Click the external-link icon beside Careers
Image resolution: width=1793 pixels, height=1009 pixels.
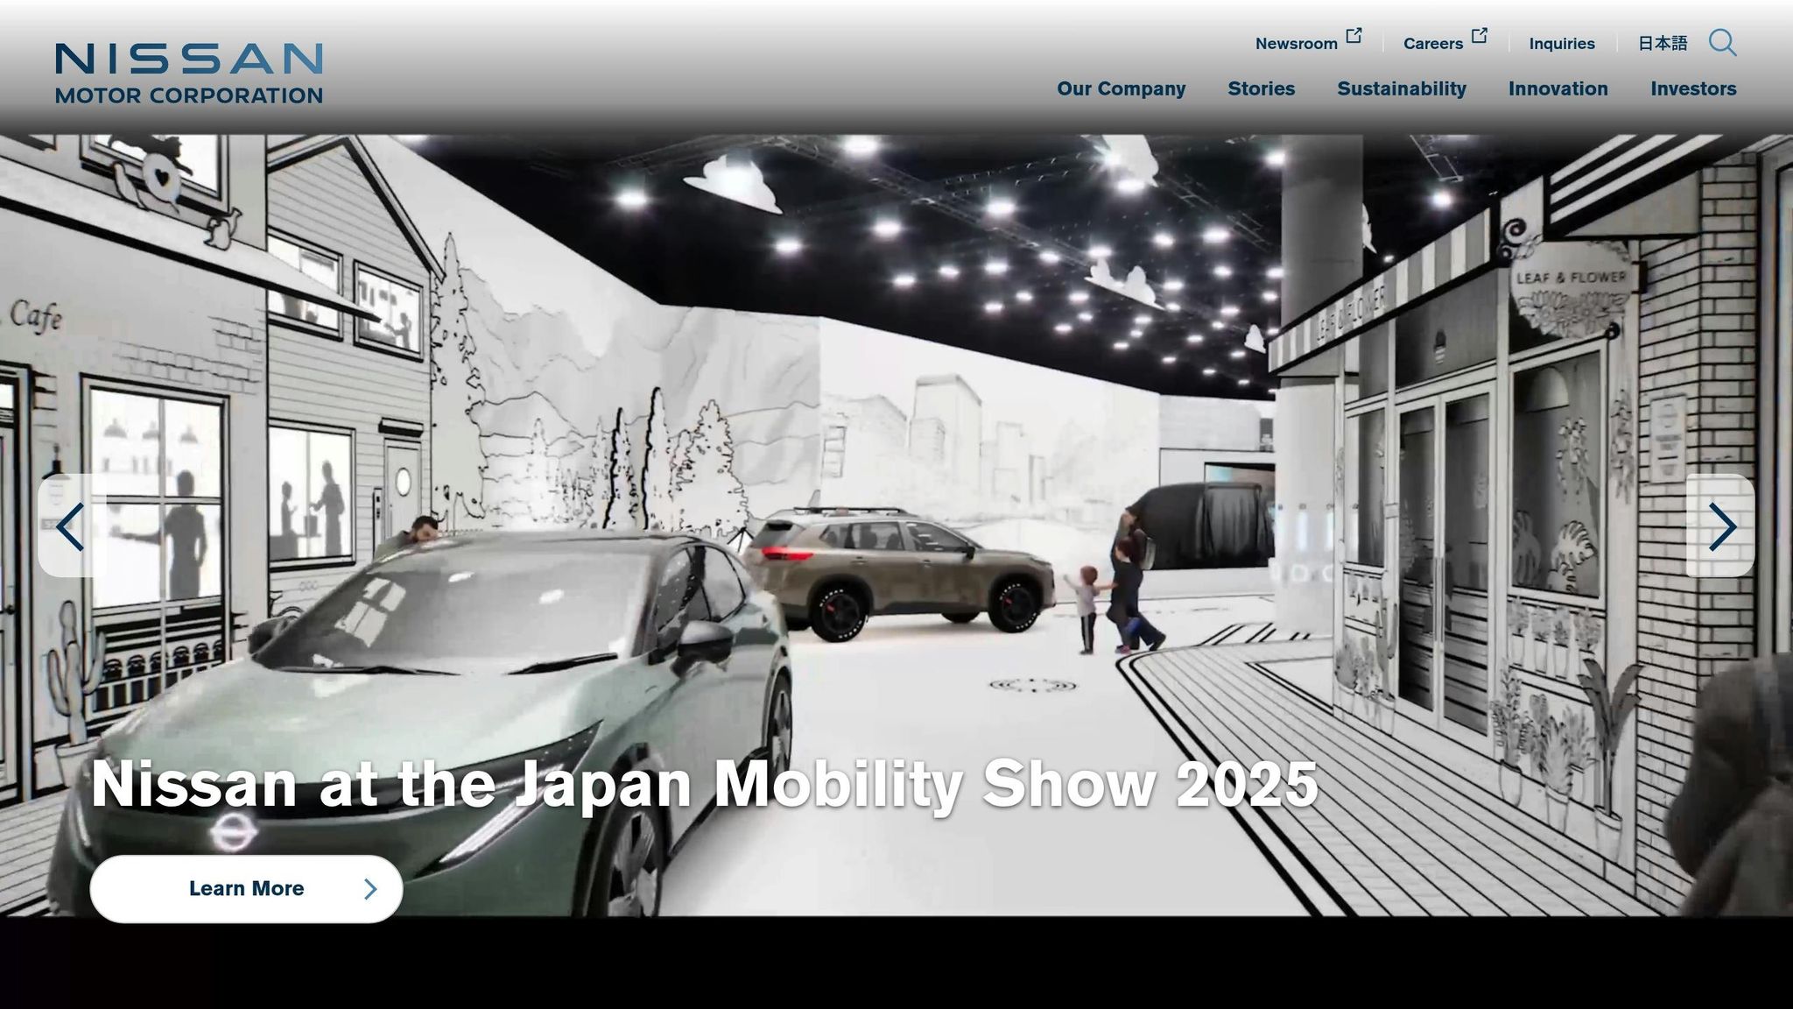tap(1480, 36)
